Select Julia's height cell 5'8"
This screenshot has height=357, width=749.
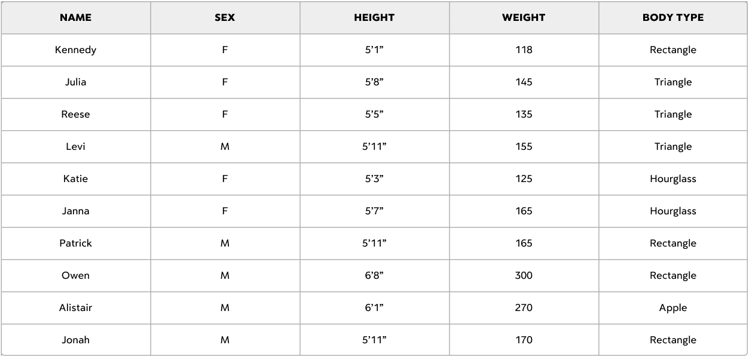[375, 82]
